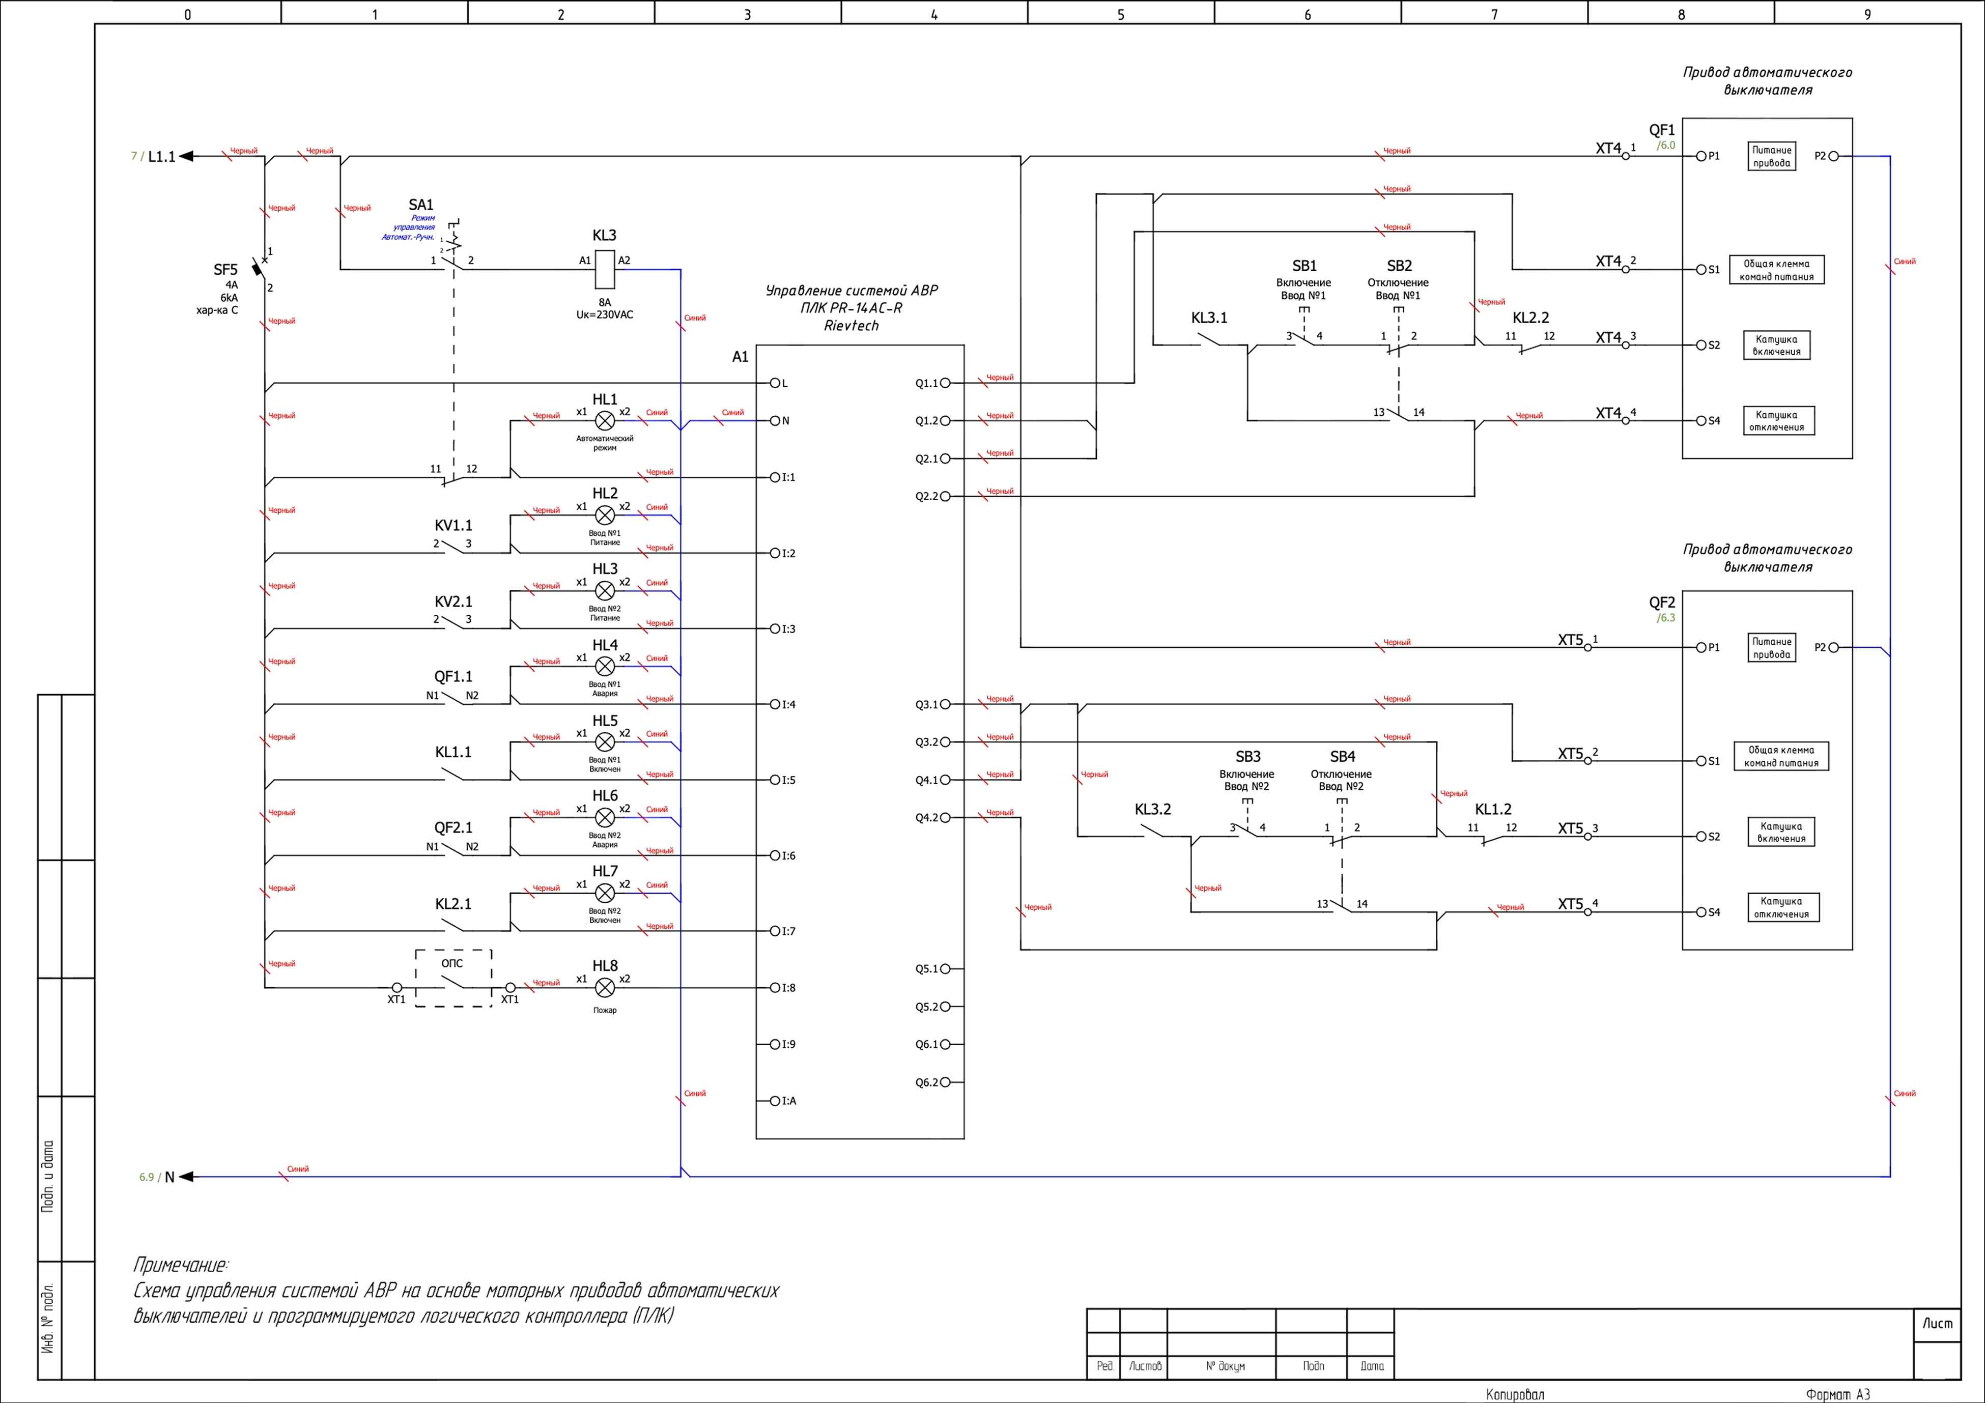
Task: Click the SF5 circuit breaker symbol
Action: 259,268
